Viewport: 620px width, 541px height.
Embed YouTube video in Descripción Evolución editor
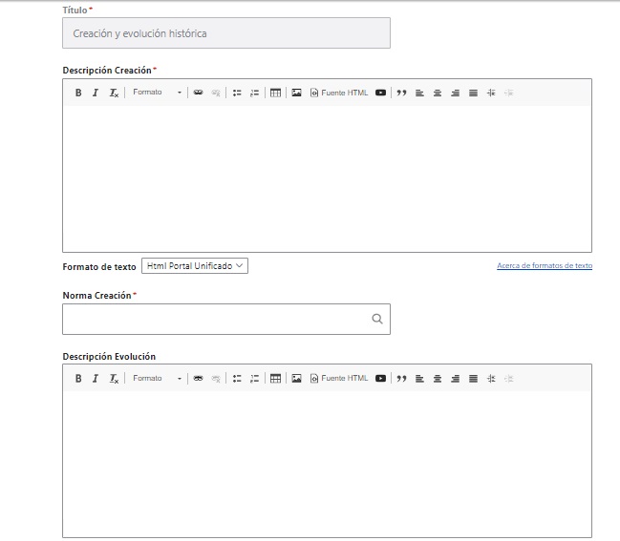tap(380, 379)
